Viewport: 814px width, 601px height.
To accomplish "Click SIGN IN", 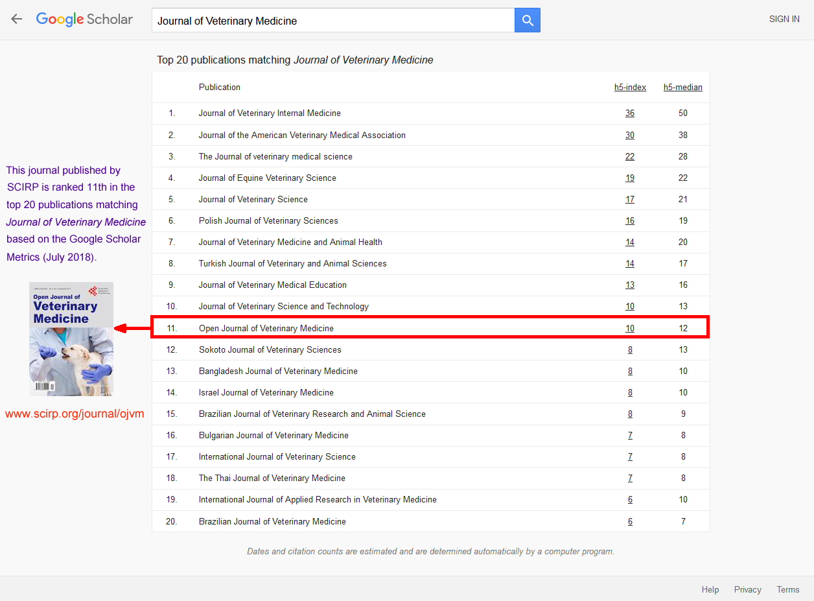I will (x=784, y=19).
